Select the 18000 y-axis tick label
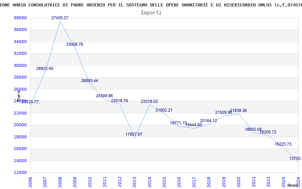This screenshot has width=302, height=189. tap(20, 137)
